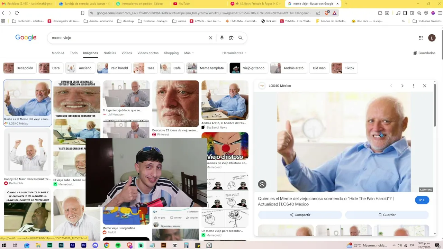Switch to the Gmail Recibidos browser tab
Viewport: 443px width, 249px height.
28,4
